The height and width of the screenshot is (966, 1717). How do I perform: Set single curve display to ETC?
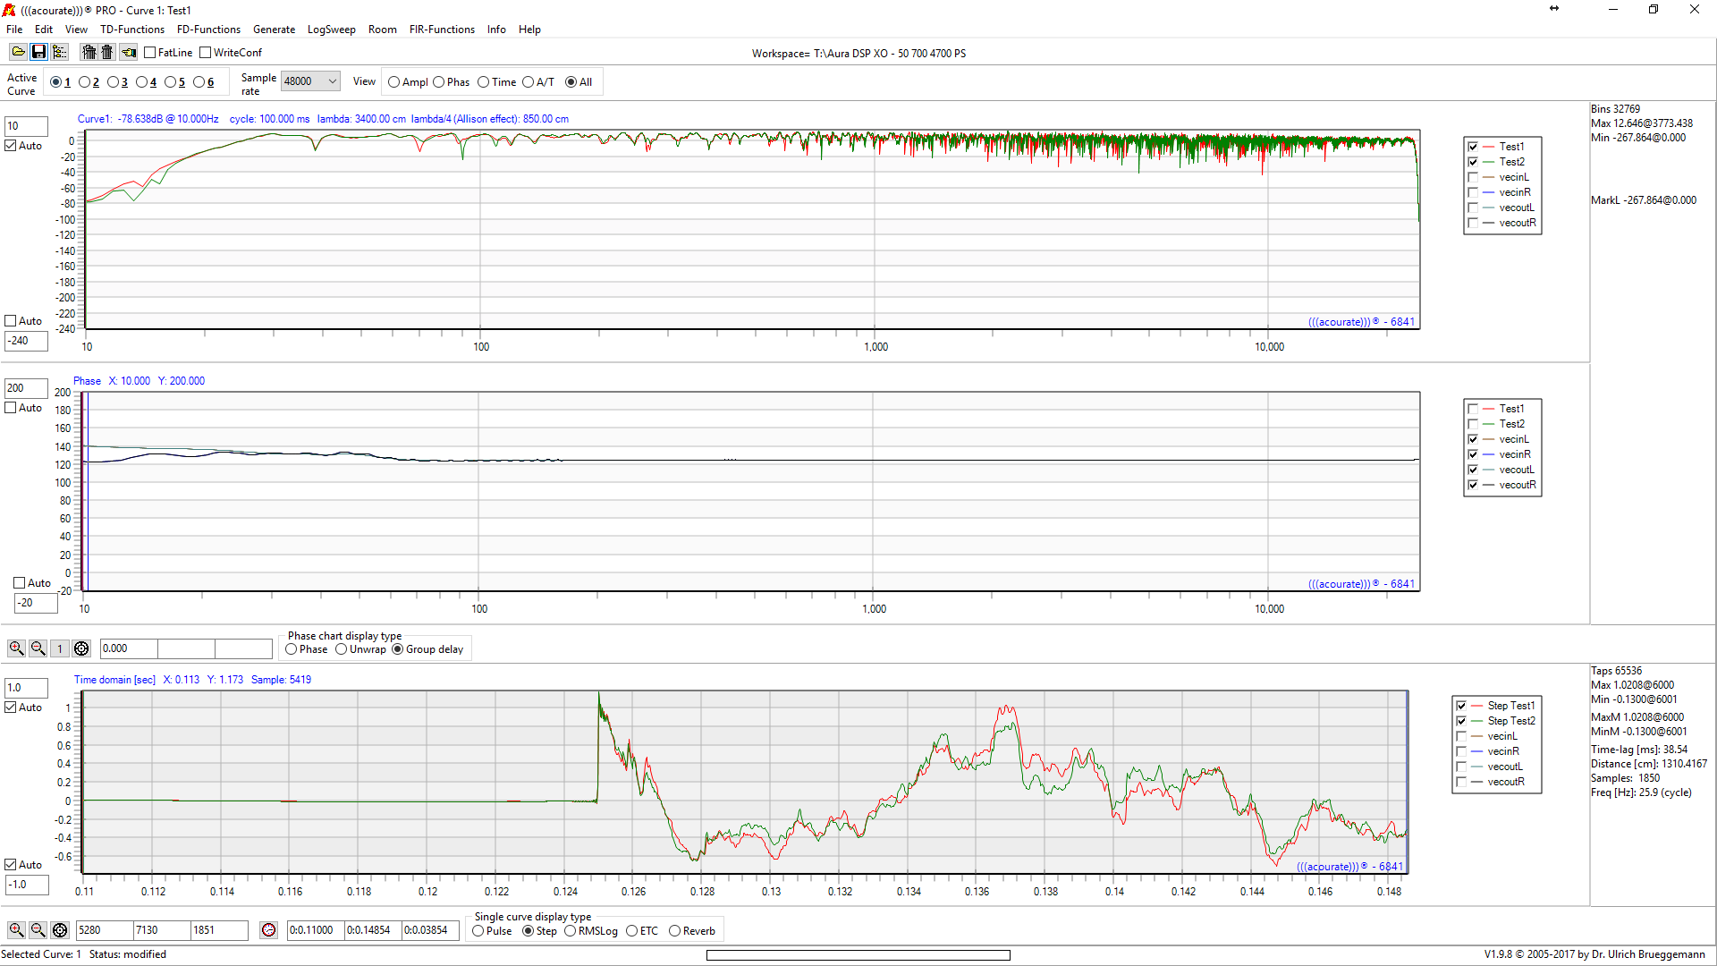631,931
